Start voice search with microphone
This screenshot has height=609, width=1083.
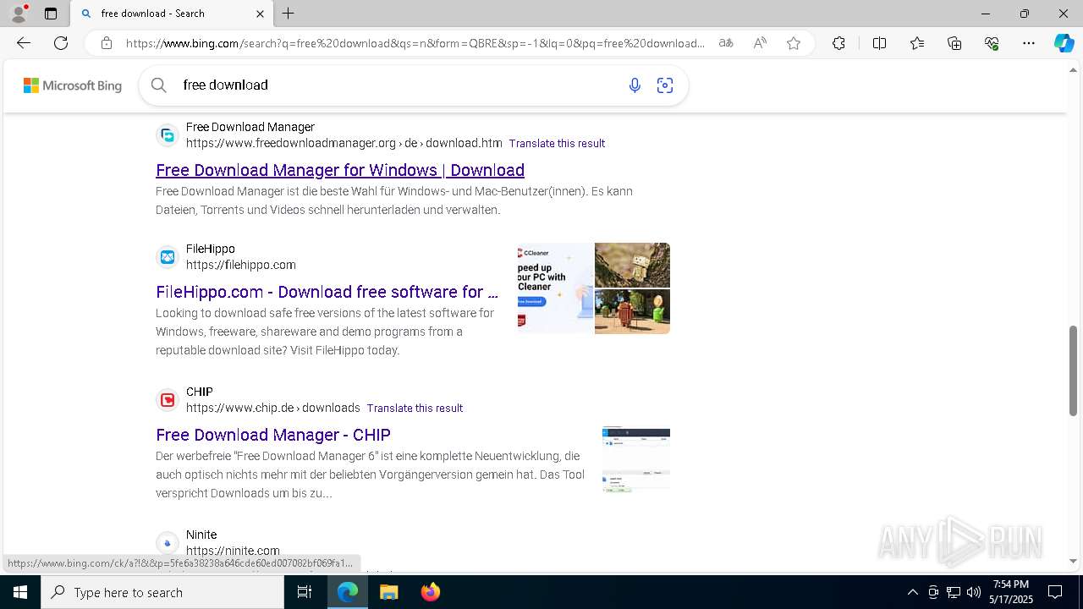635,85
